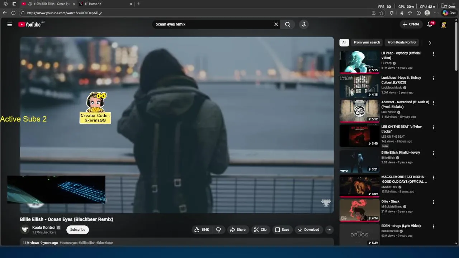Open browser extensions puzzle icon
Viewport: 459px width, 258px height.
tap(392, 13)
